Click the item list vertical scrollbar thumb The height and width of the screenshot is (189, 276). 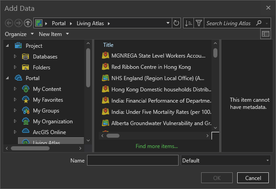pos(215,53)
